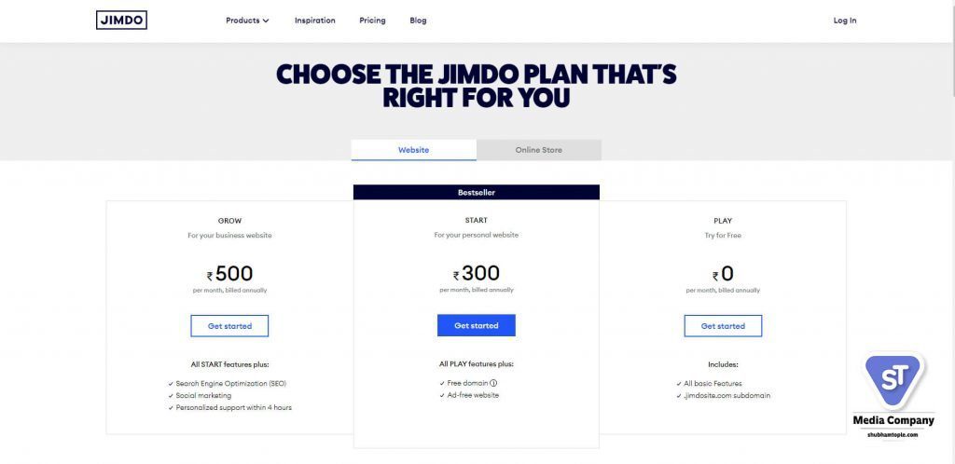Click the Bestseller banner

click(x=477, y=192)
